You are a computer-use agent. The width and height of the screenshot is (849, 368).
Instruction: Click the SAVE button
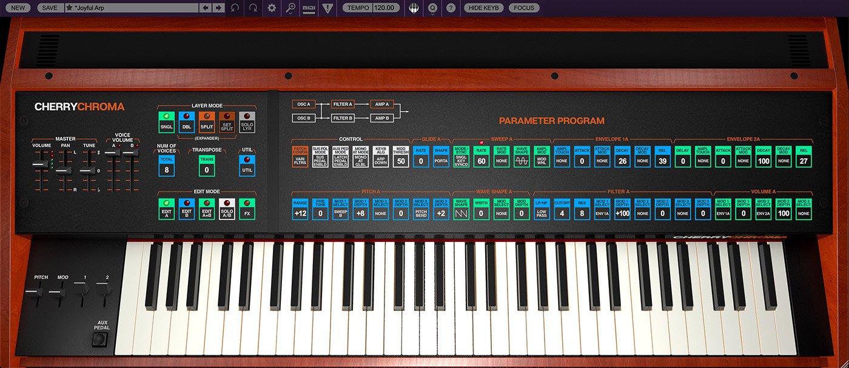52,8
